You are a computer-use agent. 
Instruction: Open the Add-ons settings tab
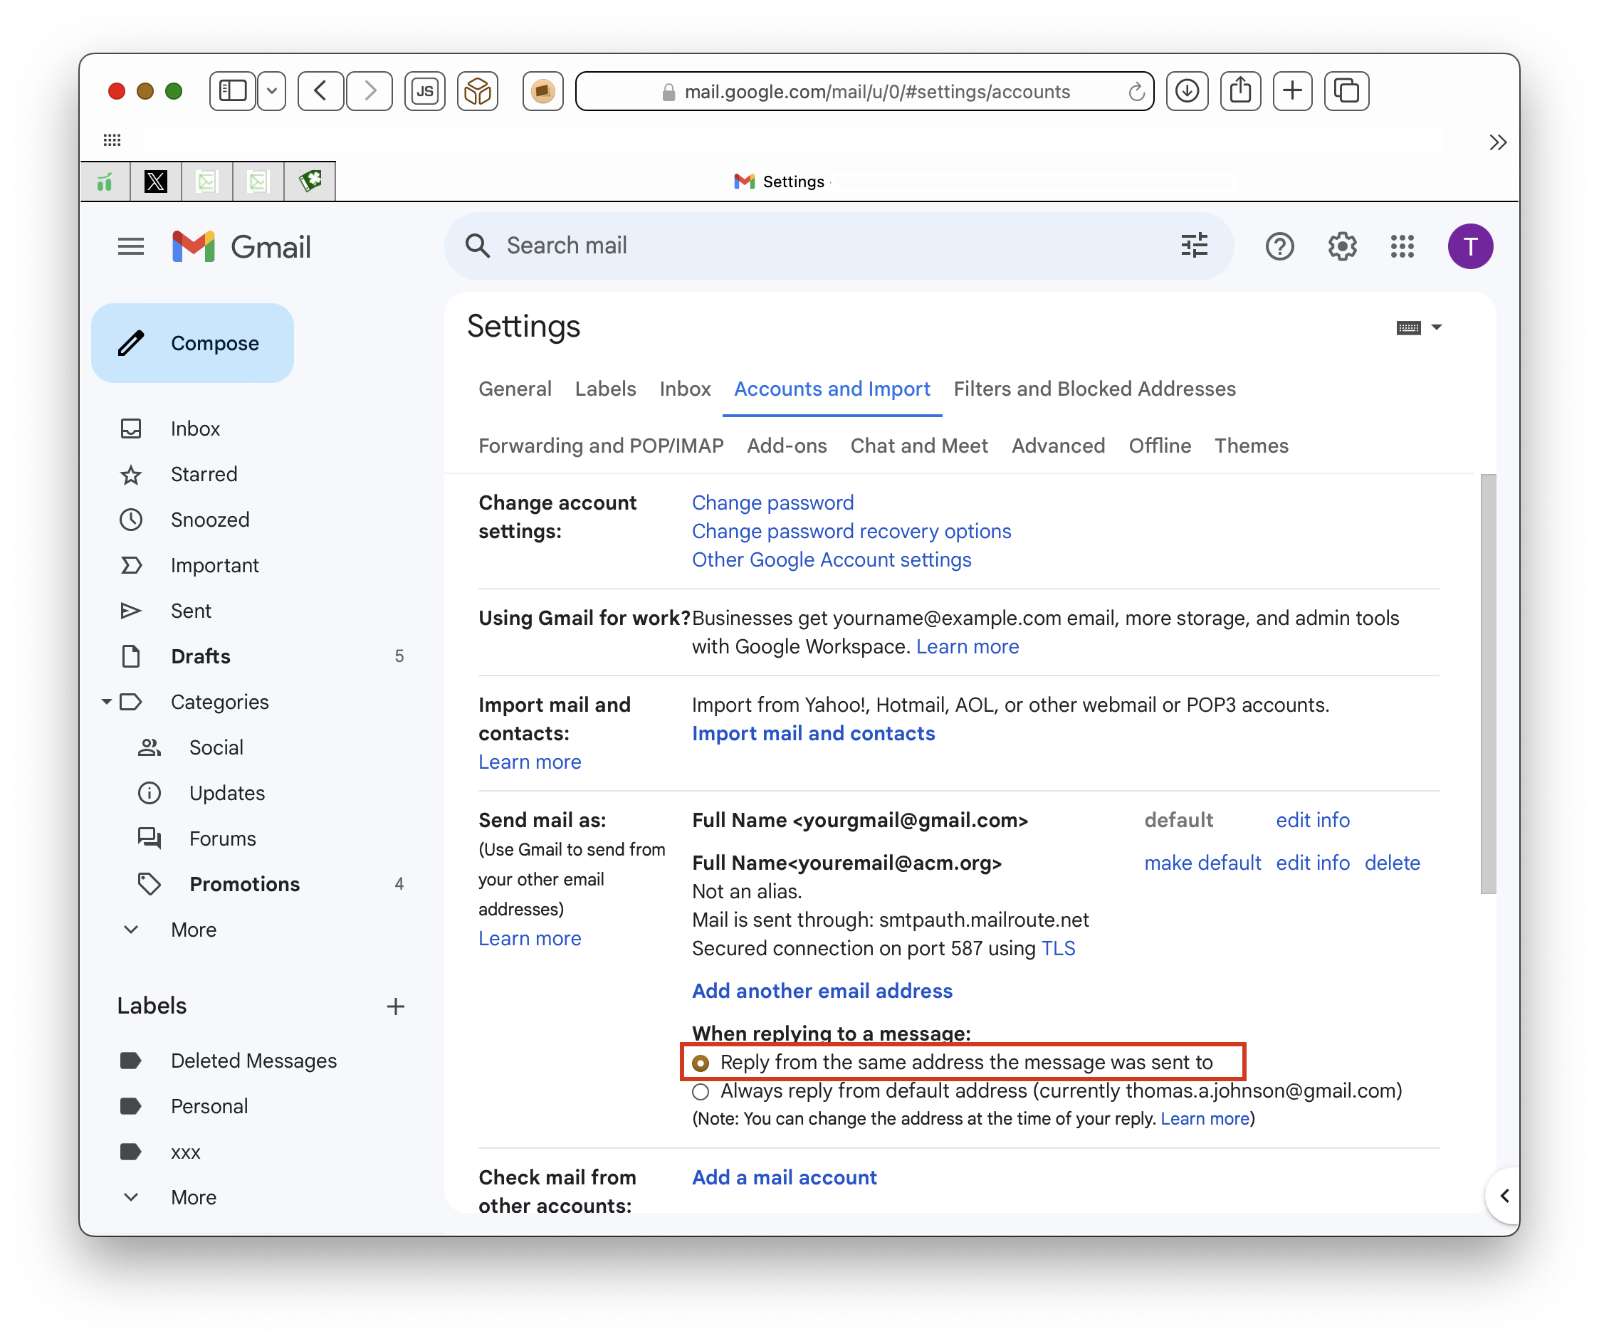787,446
